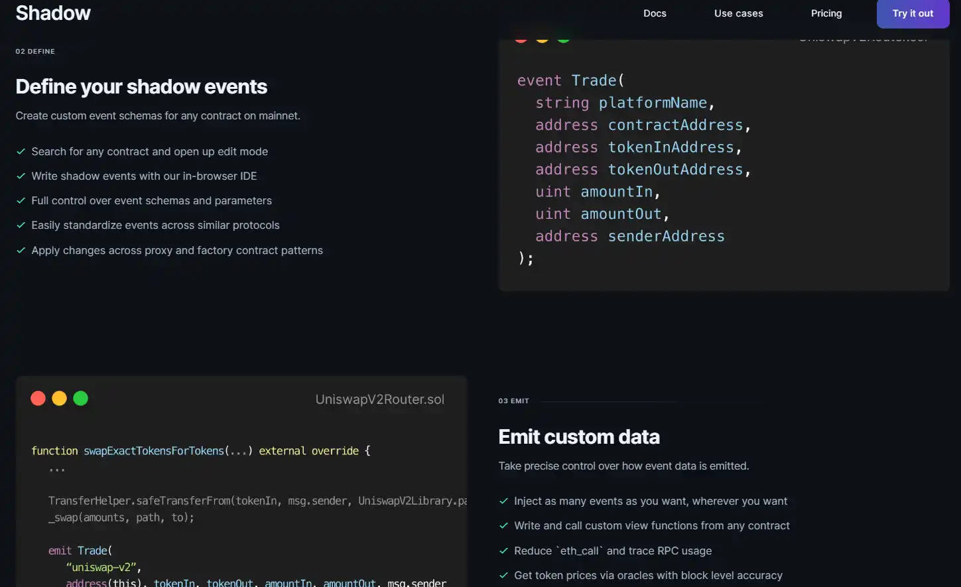Click the checkmark beside 'Get token prices via oracles'
The image size is (961, 587).
tap(504, 575)
